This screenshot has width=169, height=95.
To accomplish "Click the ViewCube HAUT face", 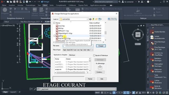I will pos(138,35).
